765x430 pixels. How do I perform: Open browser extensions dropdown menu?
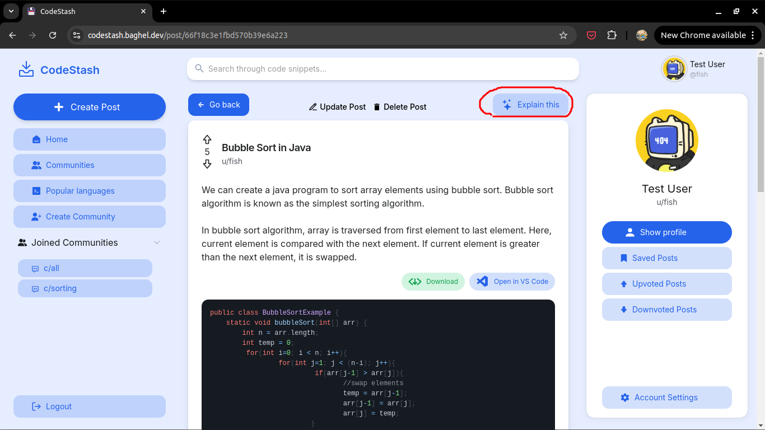pos(612,35)
